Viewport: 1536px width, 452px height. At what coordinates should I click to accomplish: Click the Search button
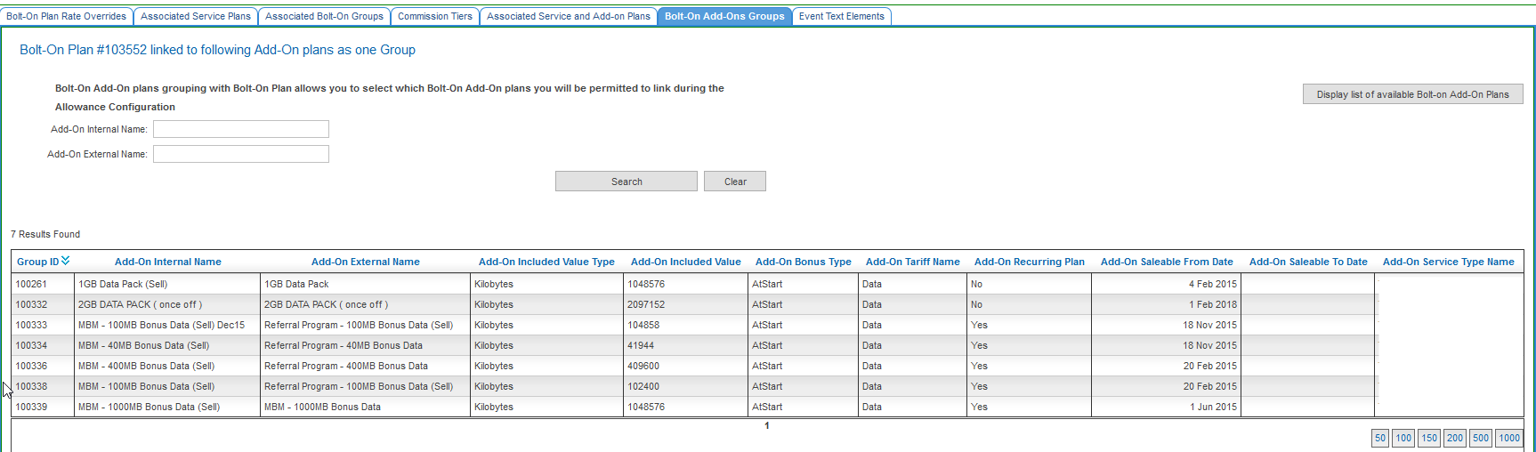pos(626,182)
